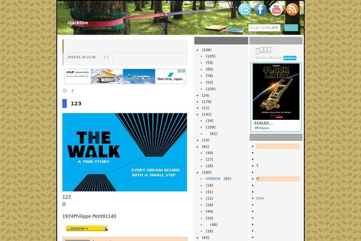Open the Twitter profile icon
Image resolution: width=361 pixels, height=241 pixels.
[244, 10]
